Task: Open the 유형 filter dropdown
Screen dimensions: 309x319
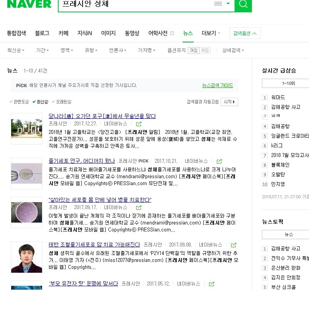Action: [x=91, y=50]
